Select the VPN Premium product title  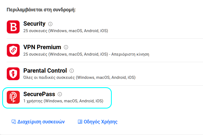click(42, 47)
